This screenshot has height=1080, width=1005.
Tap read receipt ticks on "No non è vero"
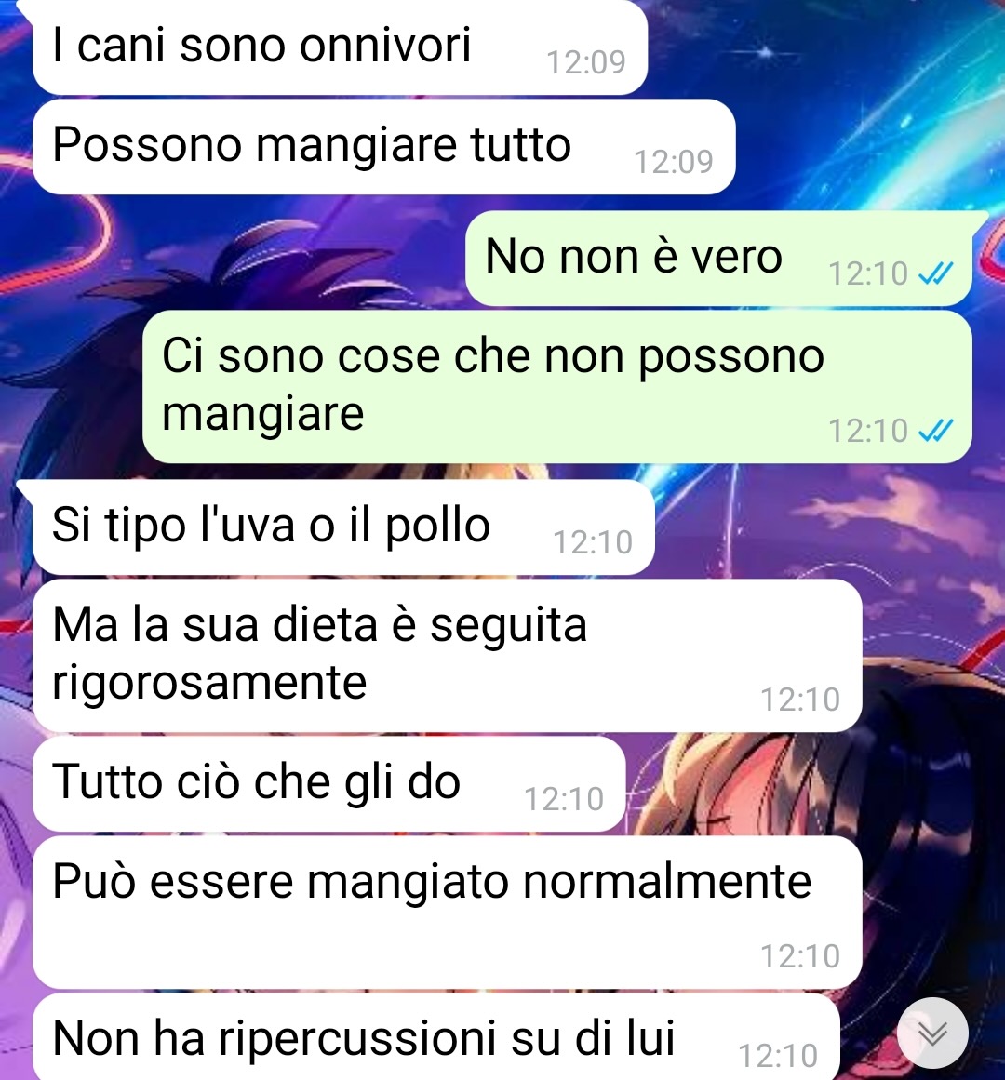click(936, 273)
